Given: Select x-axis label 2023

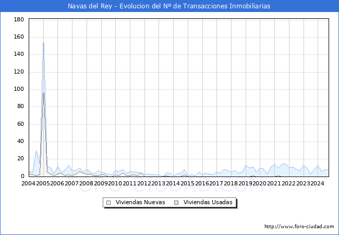Looking at the screenshot, I should [303, 183].
